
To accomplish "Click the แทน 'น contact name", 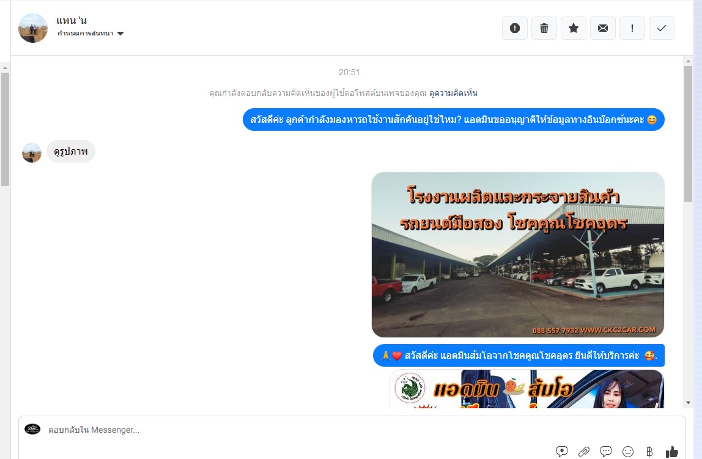I will [72, 20].
